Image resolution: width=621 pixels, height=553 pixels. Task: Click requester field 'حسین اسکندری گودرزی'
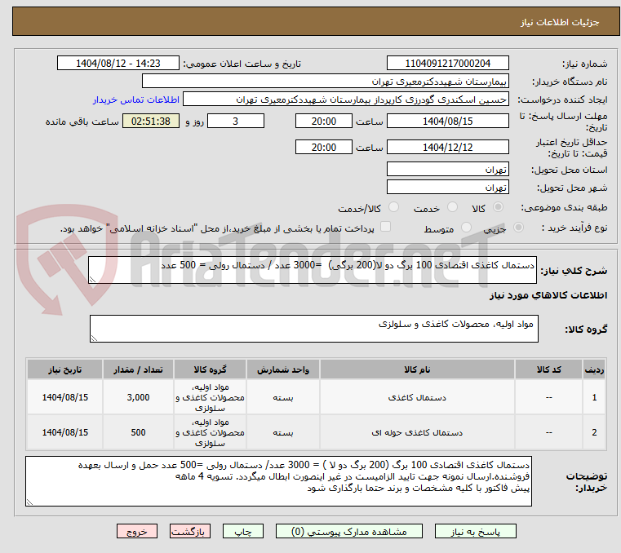(345, 100)
